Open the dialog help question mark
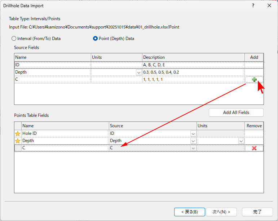This screenshot has height=221, width=278. click(253, 6)
